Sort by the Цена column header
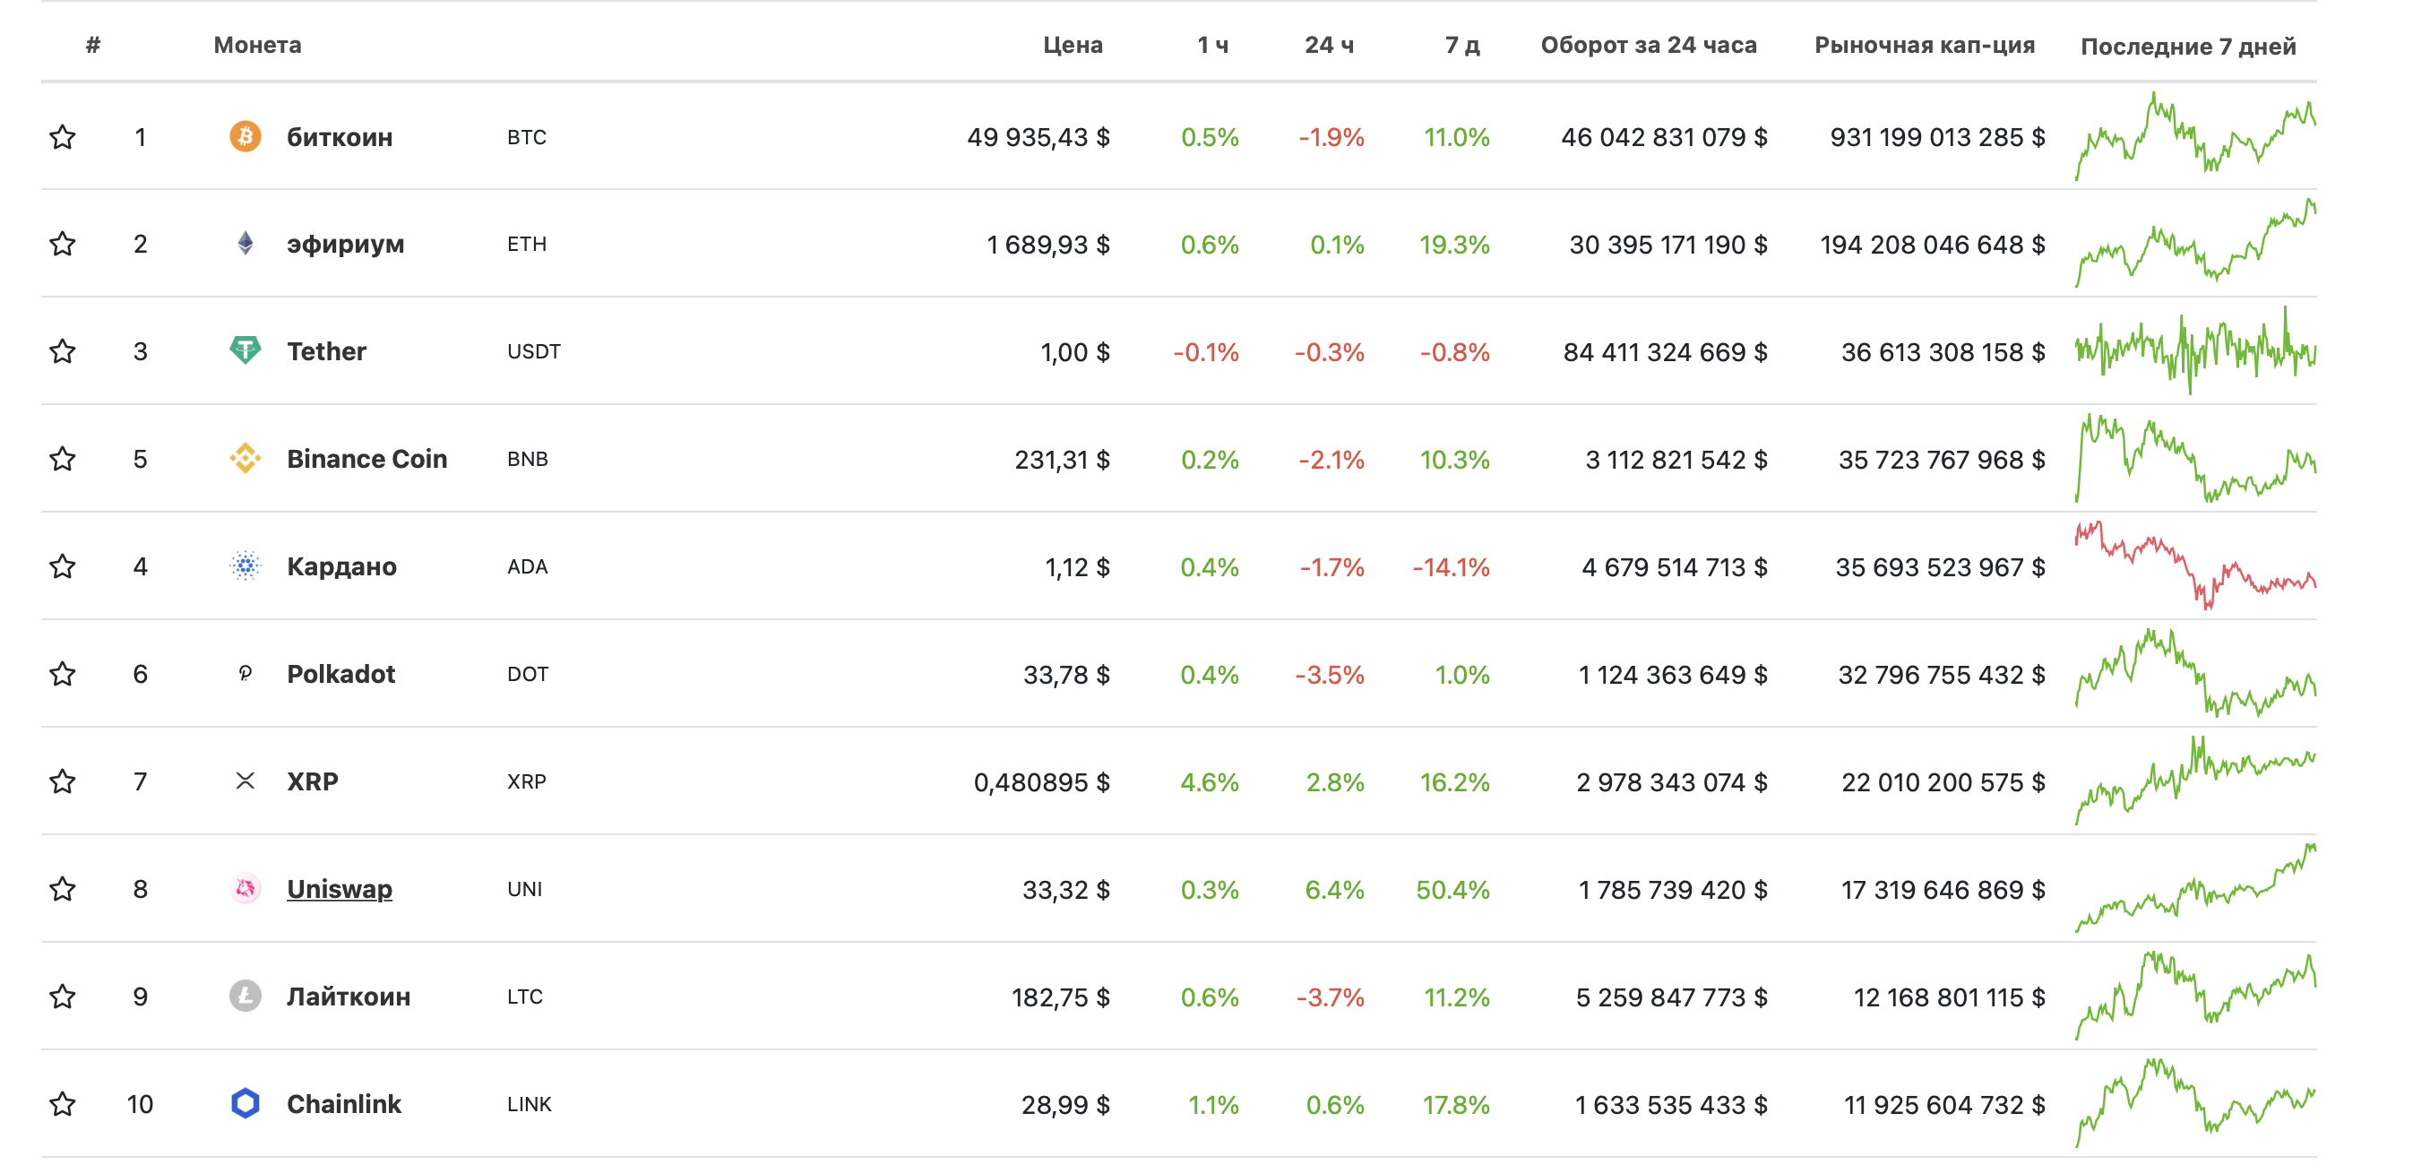The image size is (2430, 1165). [1073, 44]
